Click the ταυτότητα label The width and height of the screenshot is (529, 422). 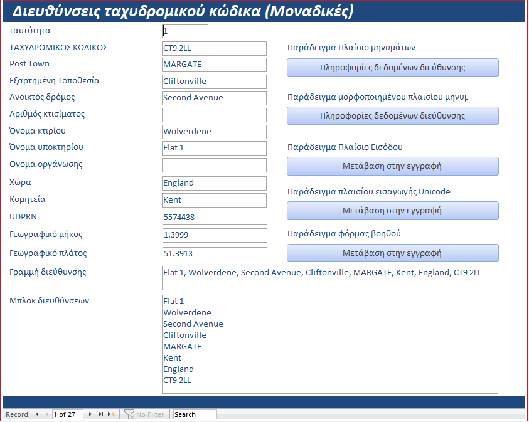click(30, 30)
